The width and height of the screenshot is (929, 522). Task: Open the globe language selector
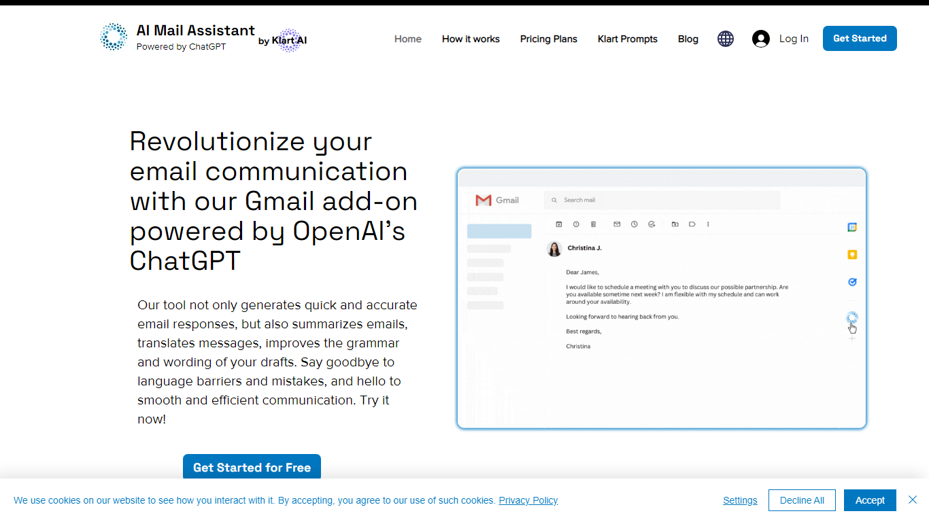[726, 39]
